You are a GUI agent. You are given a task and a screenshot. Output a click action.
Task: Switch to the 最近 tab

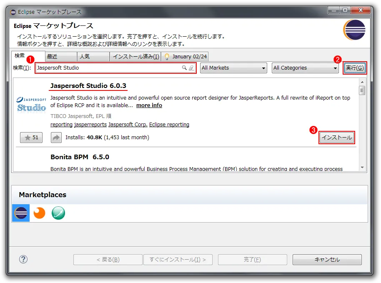point(61,57)
